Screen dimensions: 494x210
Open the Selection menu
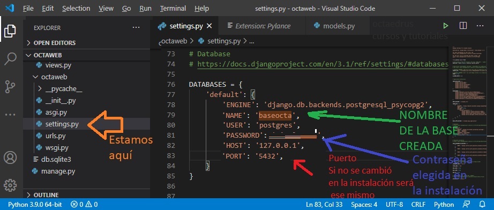pos(76,9)
